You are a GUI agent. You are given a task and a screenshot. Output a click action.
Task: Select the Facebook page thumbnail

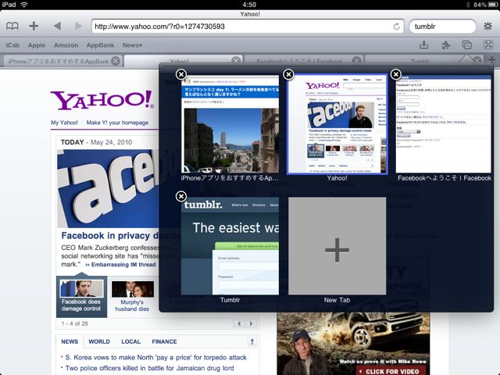click(444, 123)
